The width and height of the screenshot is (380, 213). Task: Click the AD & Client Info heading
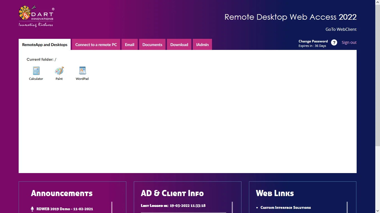pyautogui.click(x=172, y=193)
